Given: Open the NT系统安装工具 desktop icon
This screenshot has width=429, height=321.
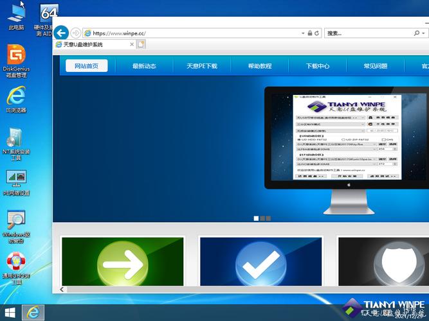Looking at the screenshot, I should (16, 144).
